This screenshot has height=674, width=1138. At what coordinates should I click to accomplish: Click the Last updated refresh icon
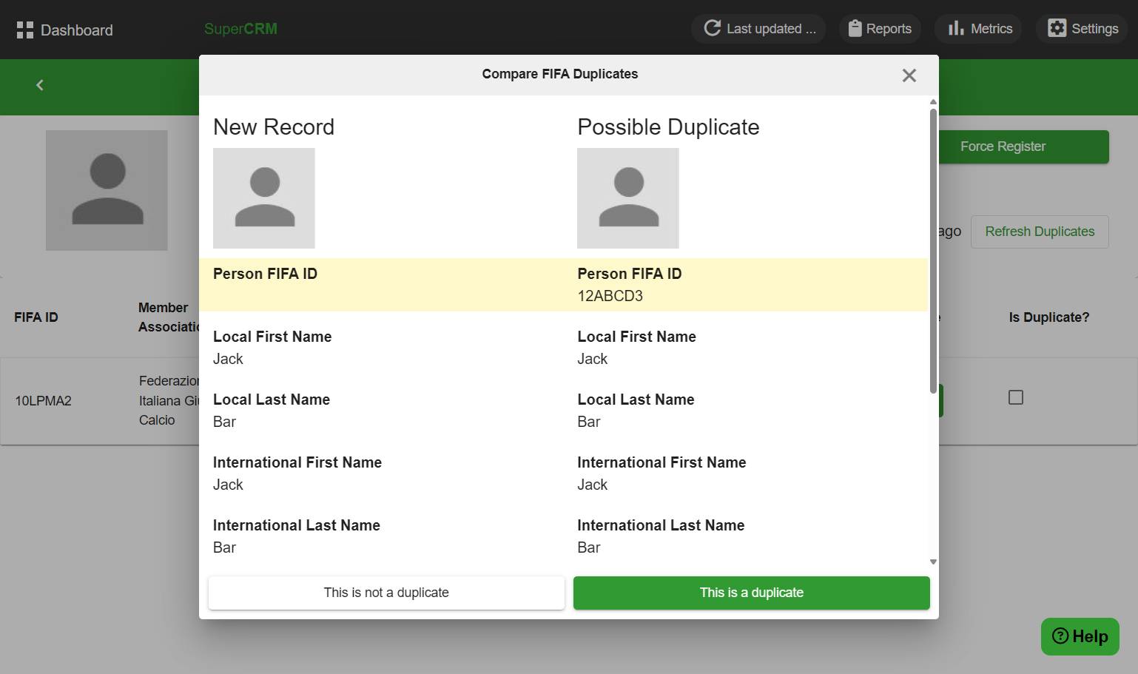(x=713, y=28)
